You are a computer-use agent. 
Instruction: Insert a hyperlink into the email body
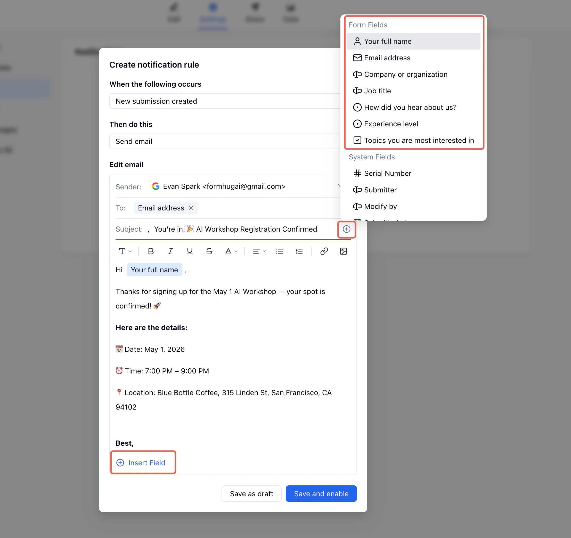(324, 251)
